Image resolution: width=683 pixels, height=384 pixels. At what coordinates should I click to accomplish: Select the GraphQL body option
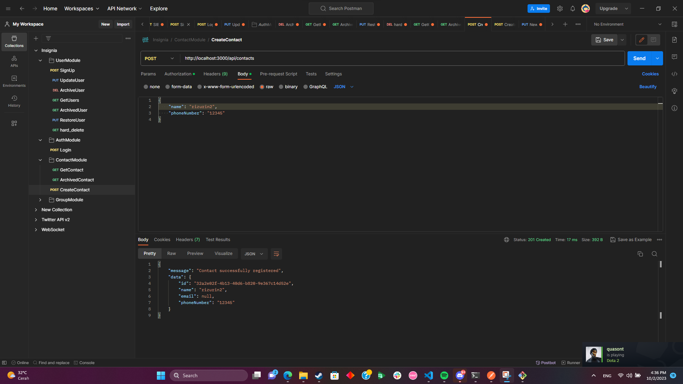(x=305, y=86)
